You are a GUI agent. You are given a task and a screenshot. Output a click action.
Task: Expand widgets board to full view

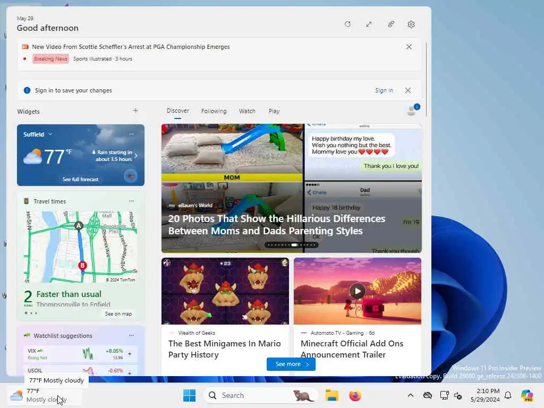(369, 24)
